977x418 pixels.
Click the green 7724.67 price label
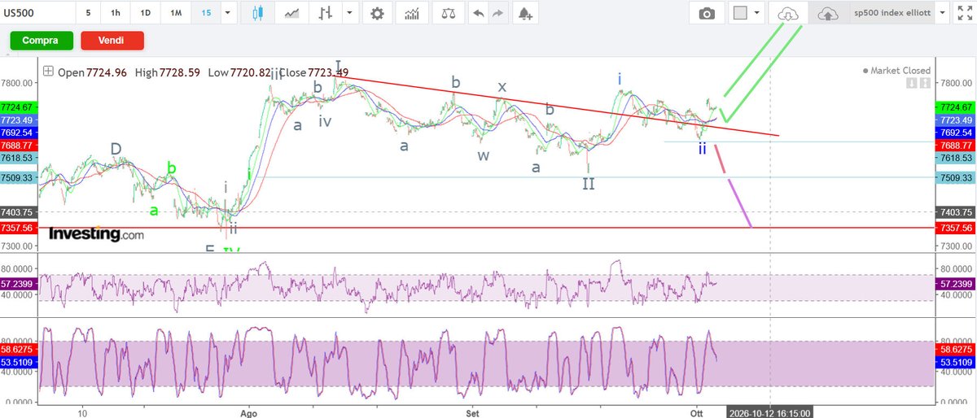pyautogui.click(x=955, y=107)
